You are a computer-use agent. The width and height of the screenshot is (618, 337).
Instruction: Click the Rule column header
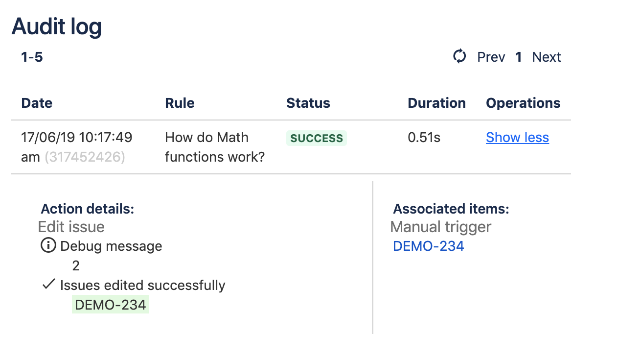click(180, 103)
